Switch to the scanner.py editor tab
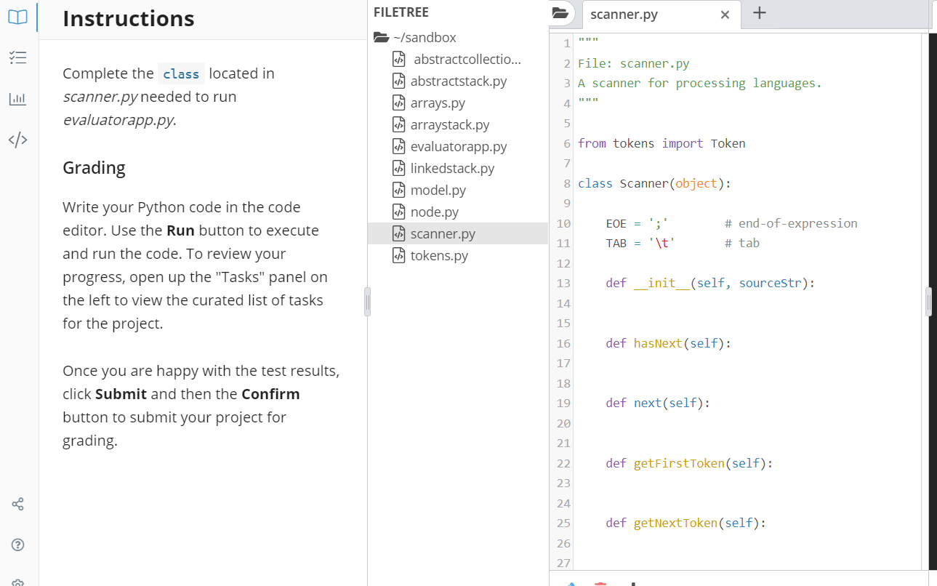Image resolution: width=937 pixels, height=586 pixels. pos(623,14)
